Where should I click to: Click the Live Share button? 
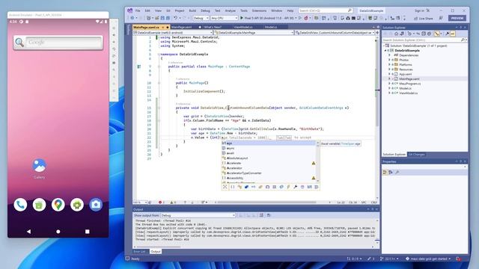click(424, 18)
